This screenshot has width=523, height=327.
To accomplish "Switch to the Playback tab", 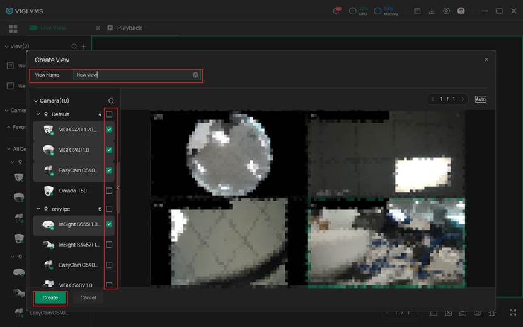I will 129,28.
